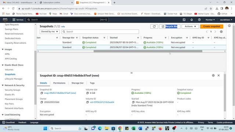
Task: Bookmark this page with the star
Action: coord(211,8)
